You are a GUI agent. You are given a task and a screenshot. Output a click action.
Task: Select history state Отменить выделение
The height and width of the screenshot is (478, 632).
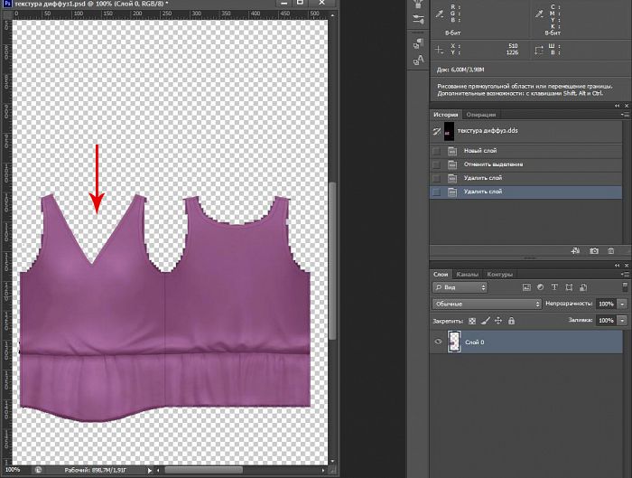pyautogui.click(x=492, y=164)
